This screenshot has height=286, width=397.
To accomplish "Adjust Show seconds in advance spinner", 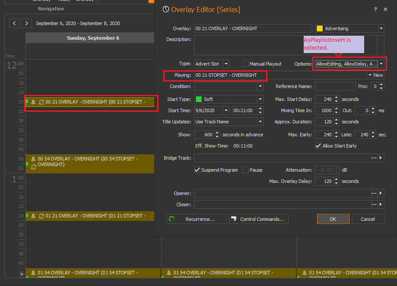I will 217,135.
